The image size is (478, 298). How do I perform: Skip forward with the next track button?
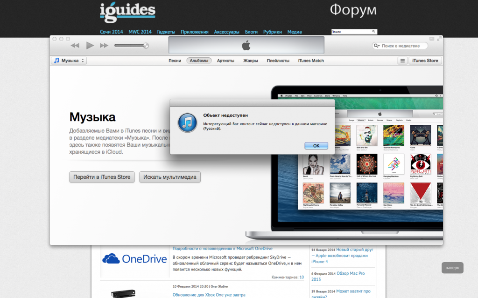point(104,46)
